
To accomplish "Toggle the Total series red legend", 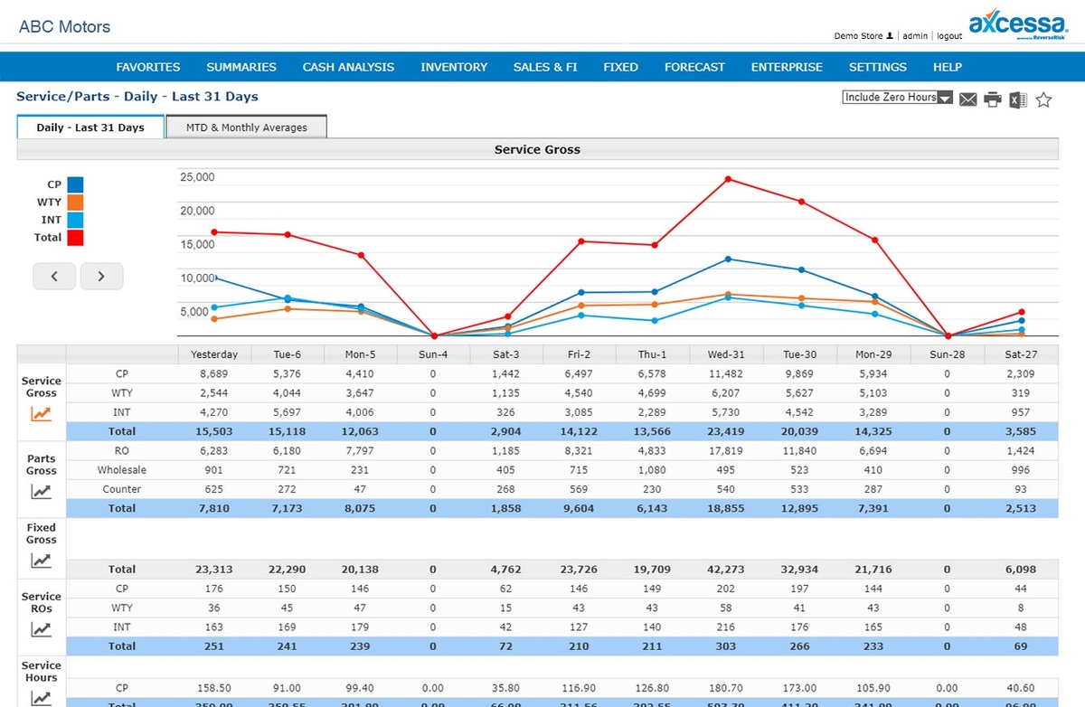I will [x=75, y=238].
